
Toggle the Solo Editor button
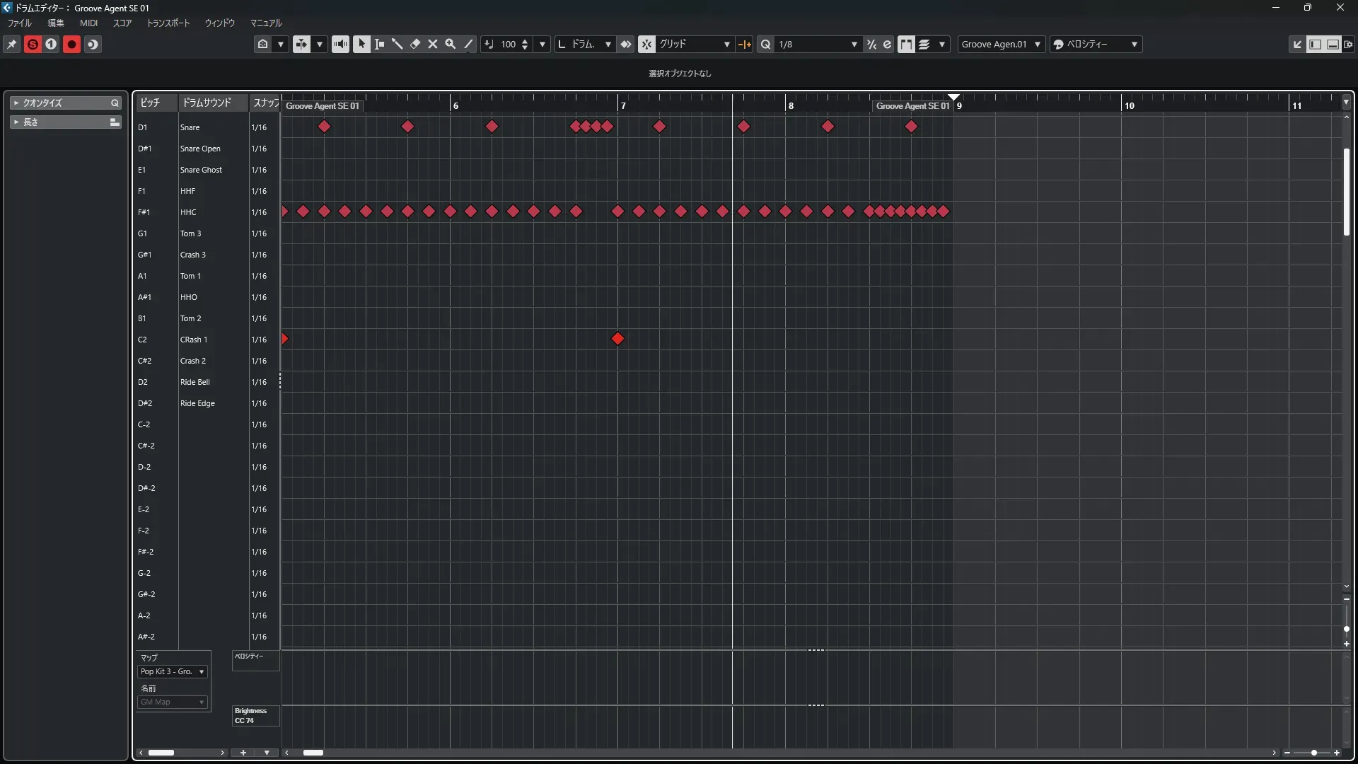[x=33, y=44]
